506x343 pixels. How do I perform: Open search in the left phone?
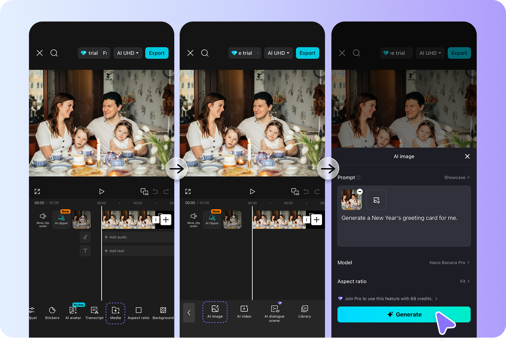coord(54,53)
